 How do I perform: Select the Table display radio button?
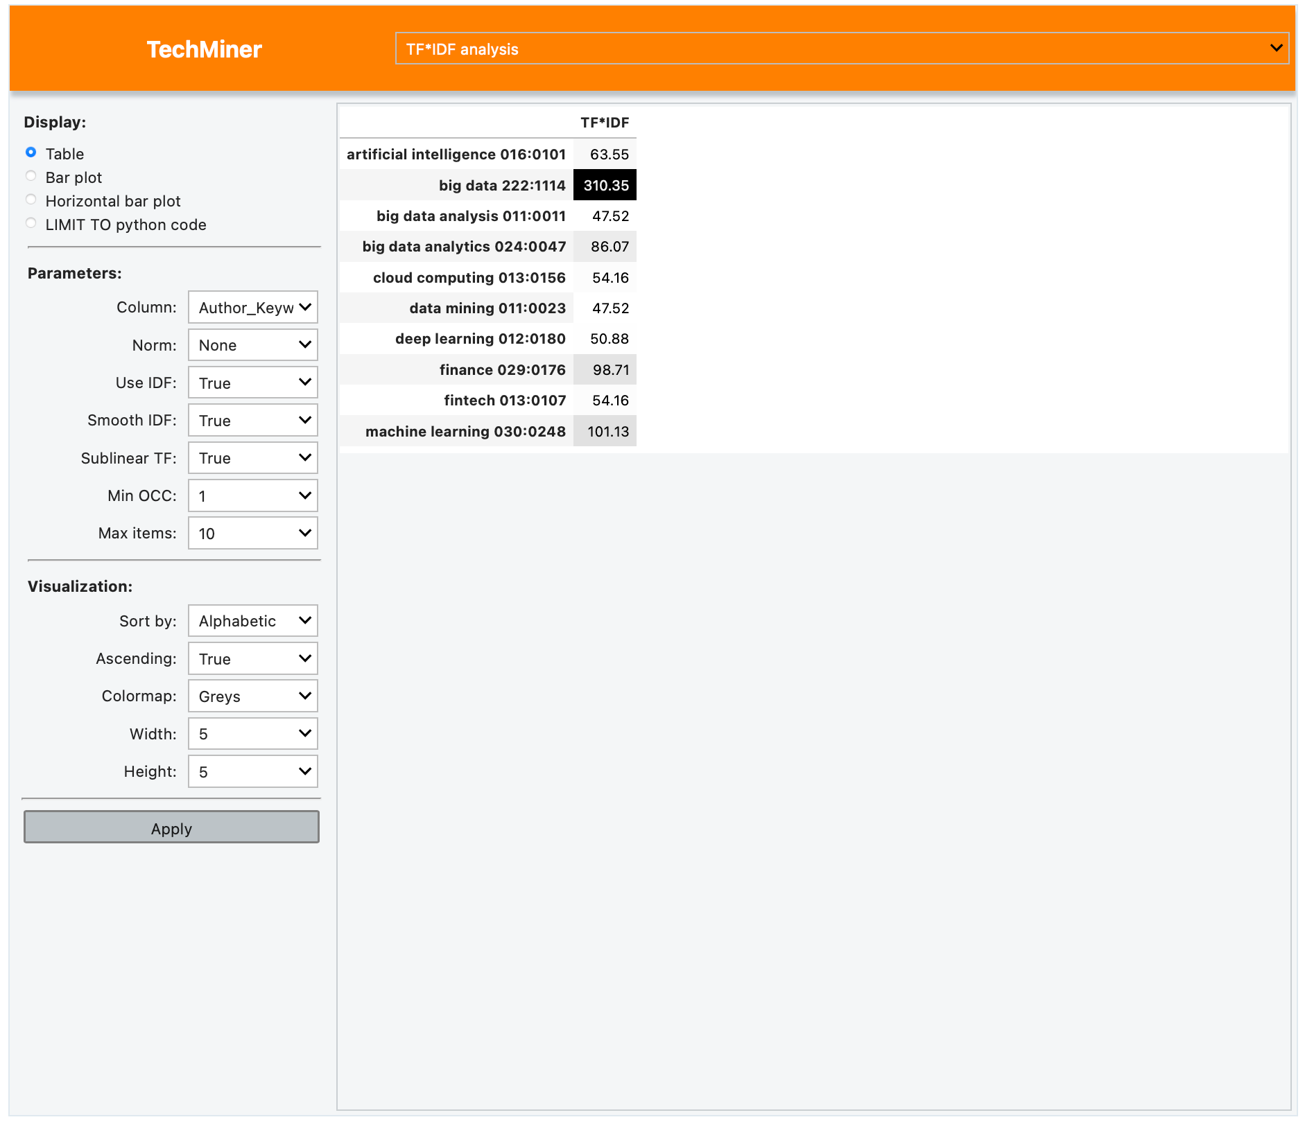(31, 152)
